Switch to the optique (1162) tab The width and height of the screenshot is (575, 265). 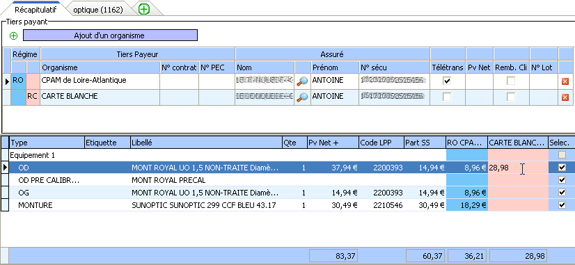[x=98, y=10]
